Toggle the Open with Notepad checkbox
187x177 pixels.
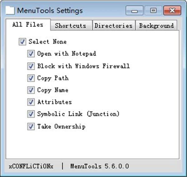point(31,54)
